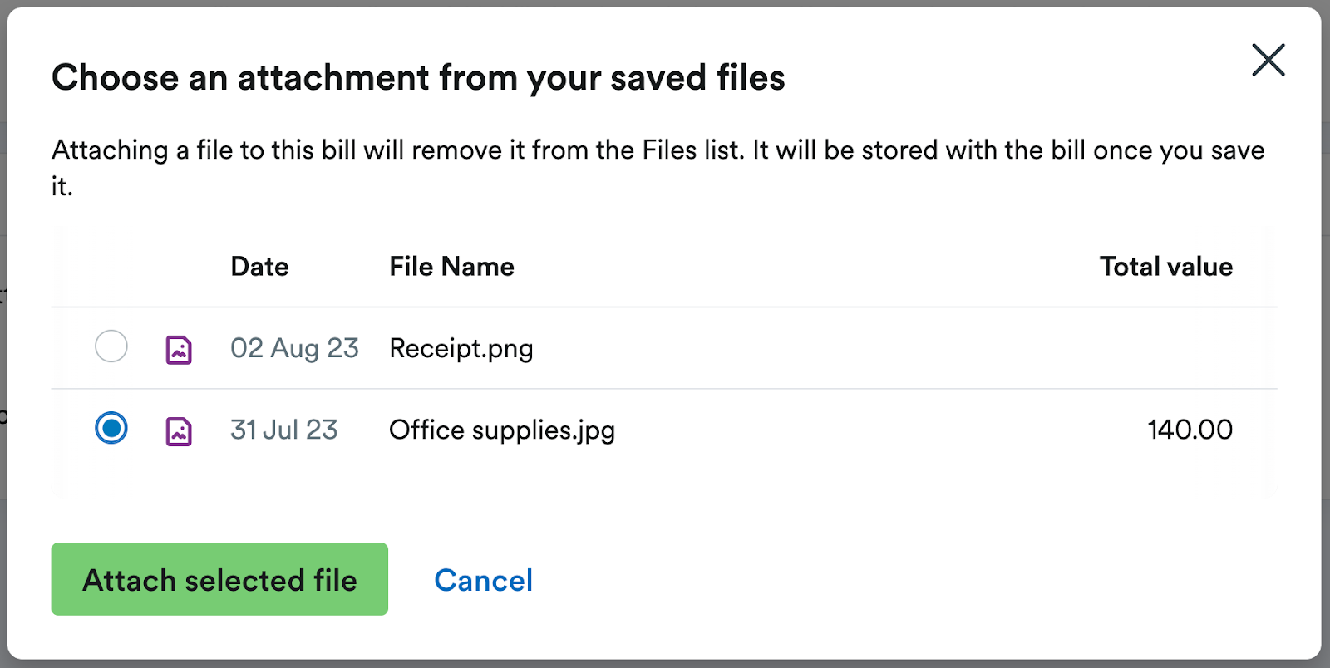
Task: Select the radio button for Office supplies.jpg
Action: (111, 429)
